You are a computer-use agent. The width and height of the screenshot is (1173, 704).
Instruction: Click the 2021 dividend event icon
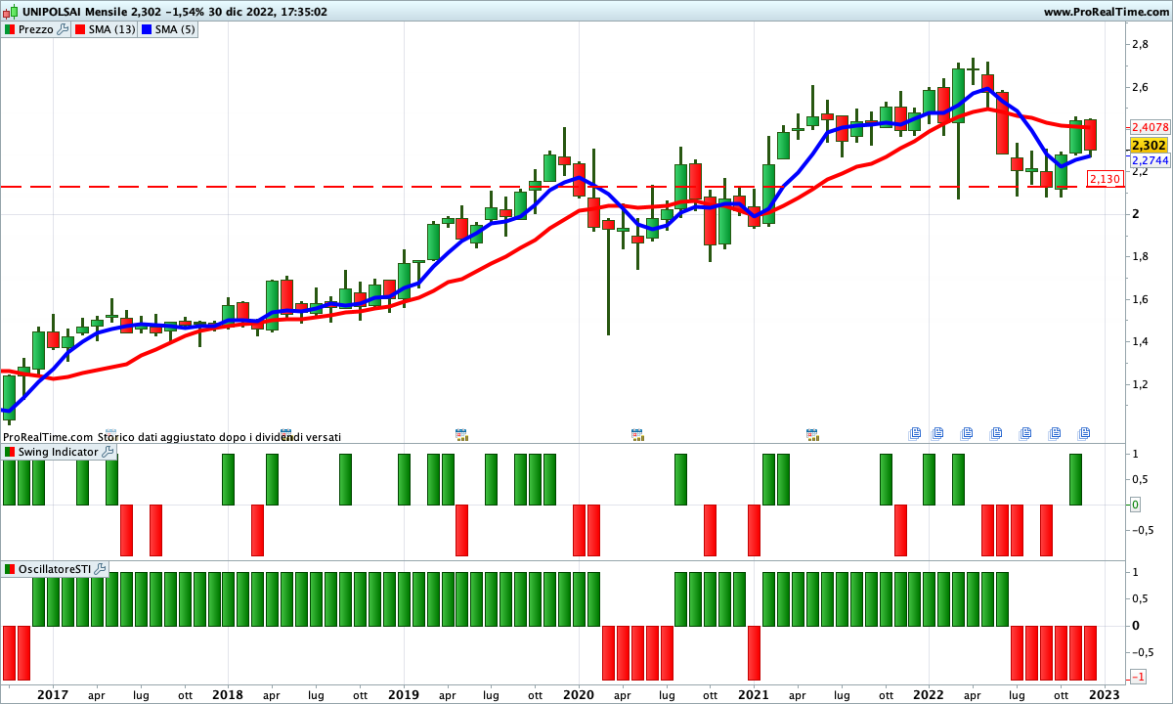tap(812, 433)
